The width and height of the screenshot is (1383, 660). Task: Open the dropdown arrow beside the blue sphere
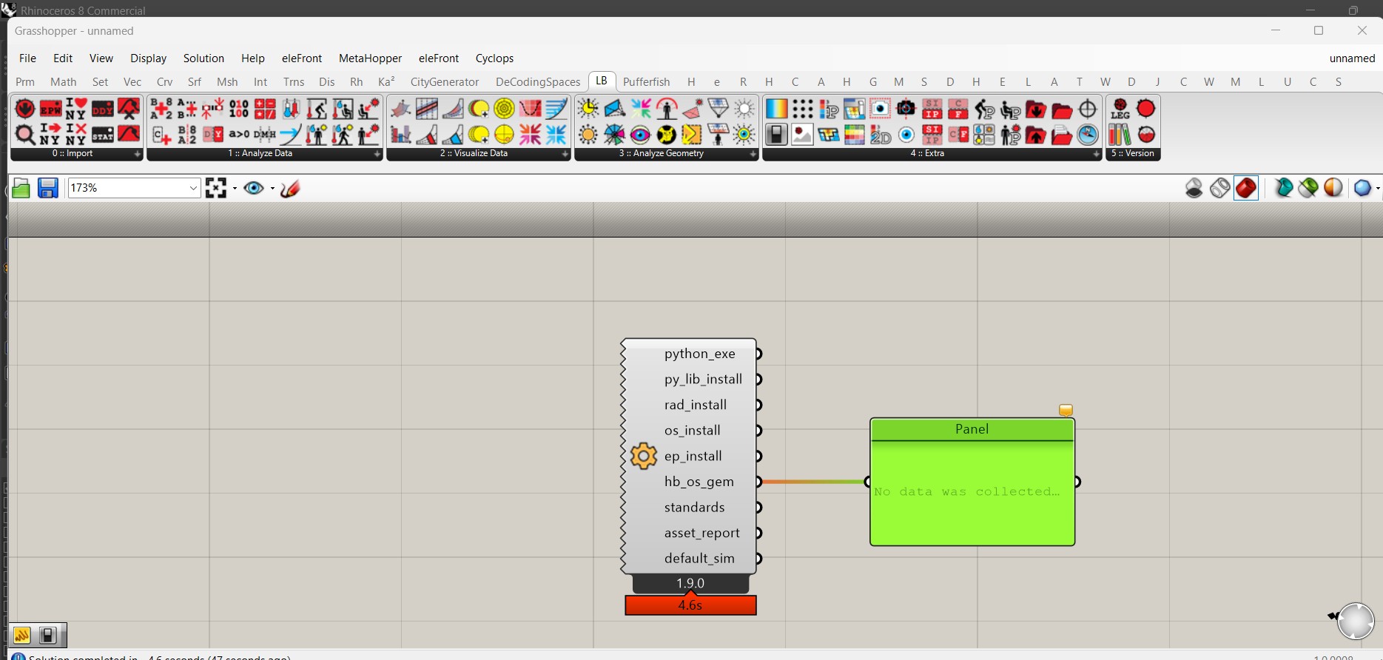pyautogui.click(x=1377, y=188)
